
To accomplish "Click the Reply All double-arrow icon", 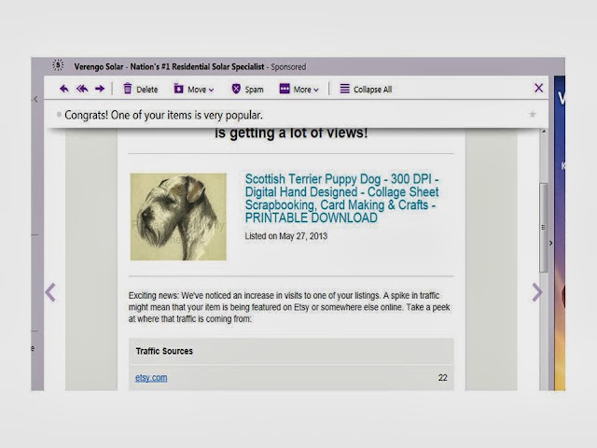I will (82, 90).
